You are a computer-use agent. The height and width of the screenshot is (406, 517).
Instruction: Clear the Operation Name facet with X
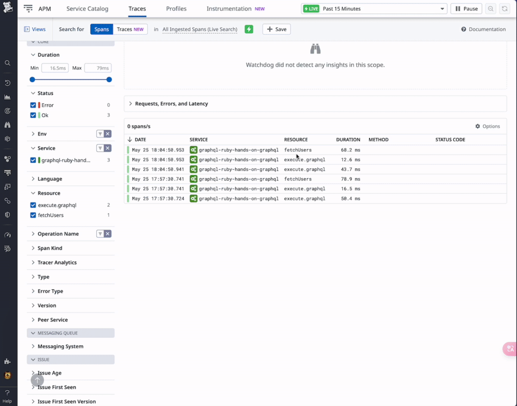[x=108, y=233]
